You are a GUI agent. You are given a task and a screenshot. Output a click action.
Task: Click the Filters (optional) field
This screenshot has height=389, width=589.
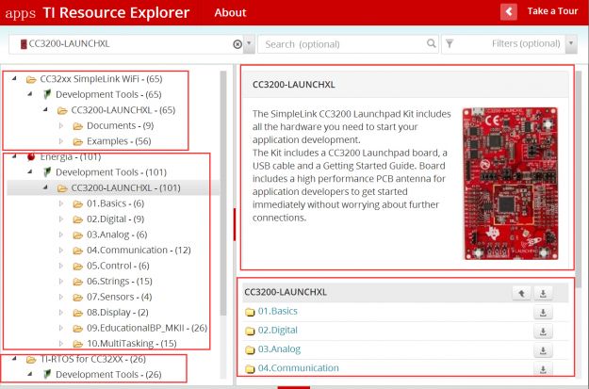pyautogui.click(x=509, y=44)
